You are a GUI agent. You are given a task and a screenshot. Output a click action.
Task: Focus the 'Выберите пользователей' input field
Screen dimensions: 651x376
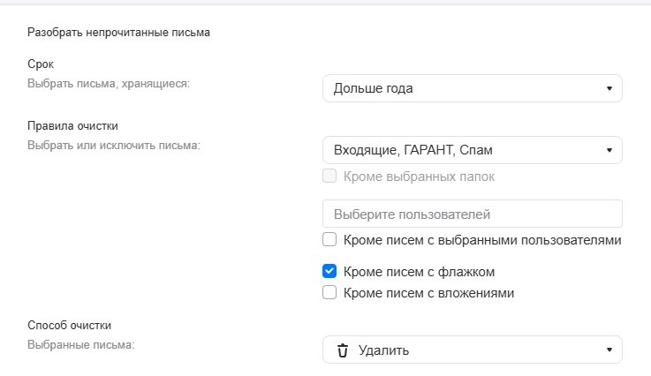[473, 214]
